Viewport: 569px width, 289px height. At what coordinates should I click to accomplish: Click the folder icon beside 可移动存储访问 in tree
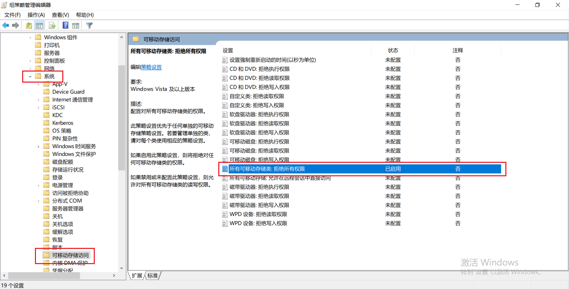[46, 255]
